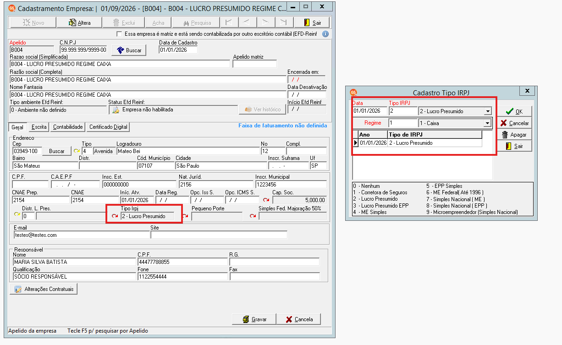Click the red arrow beside Cap. Soc.
562x345 pixels.
click(x=266, y=200)
